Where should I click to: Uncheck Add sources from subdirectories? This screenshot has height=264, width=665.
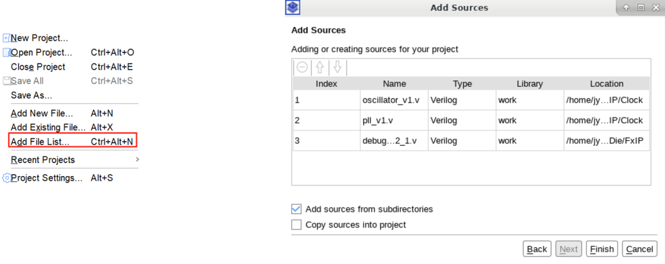click(296, 209)
